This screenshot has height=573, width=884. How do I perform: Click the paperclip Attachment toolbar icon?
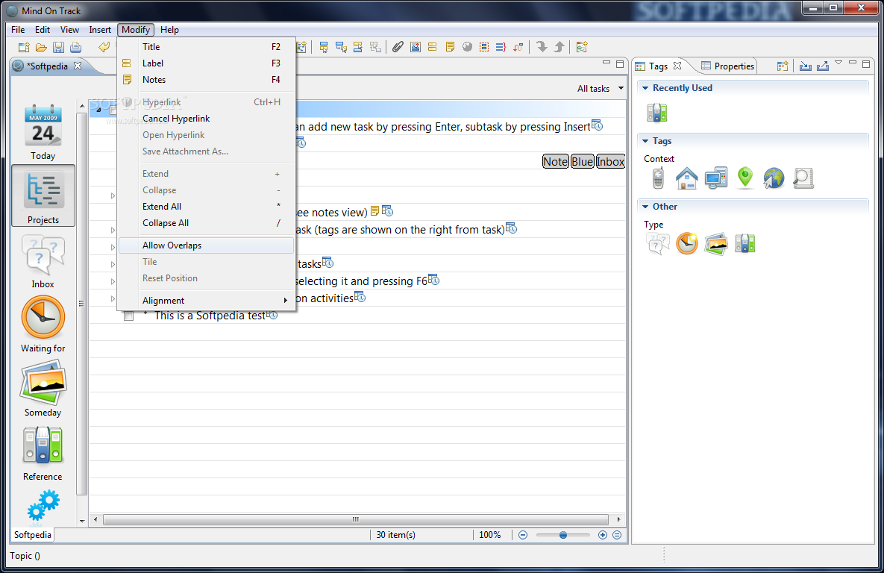tap(398, 47)
